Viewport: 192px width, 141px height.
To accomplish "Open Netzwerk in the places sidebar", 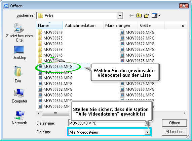I will point(20,118).
